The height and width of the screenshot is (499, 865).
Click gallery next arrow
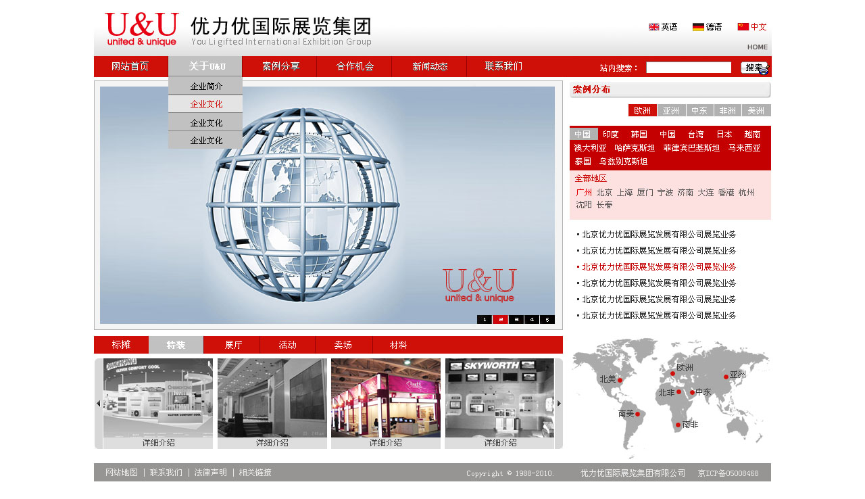559,404
